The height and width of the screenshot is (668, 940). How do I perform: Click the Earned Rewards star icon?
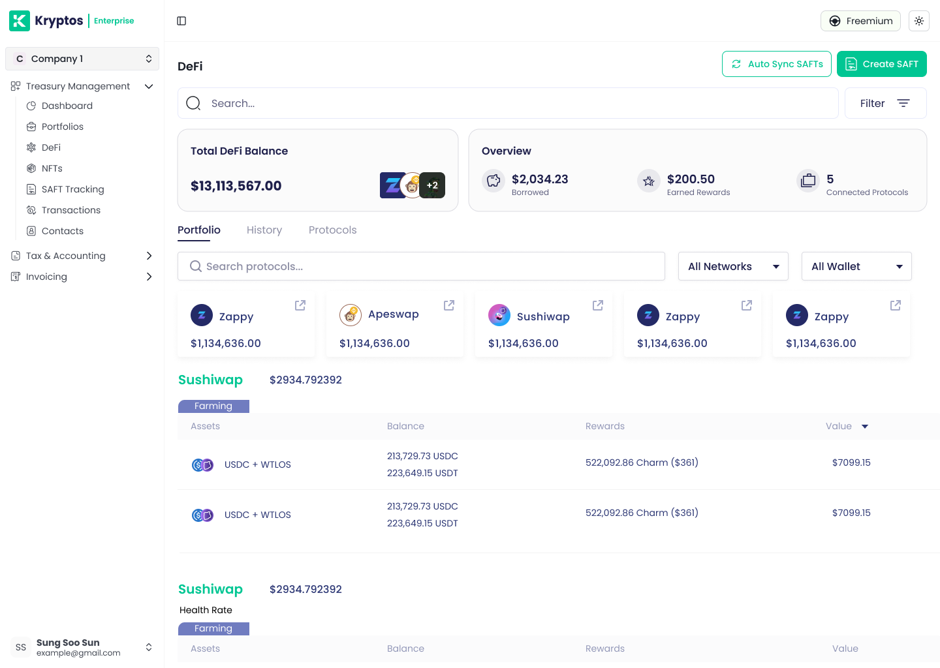click(x=649, y=181)
